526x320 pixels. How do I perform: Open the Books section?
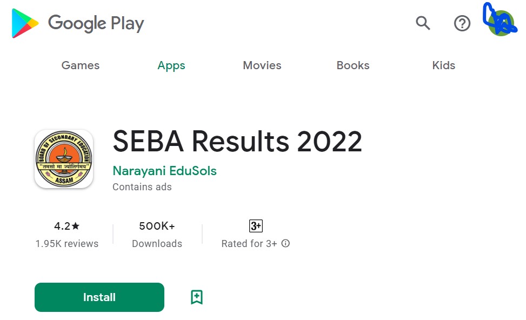[353, 65]
